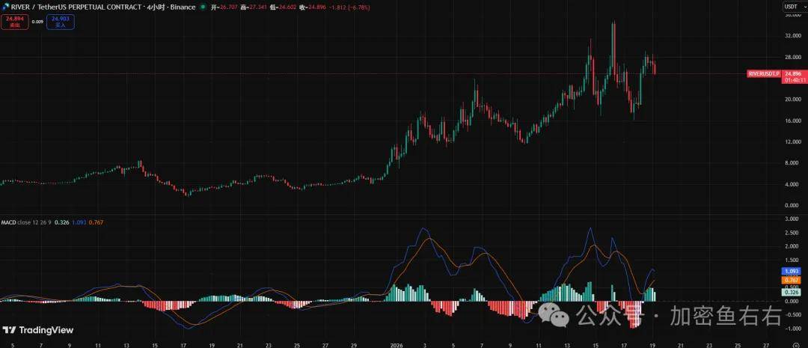Click the RIVER token logo icon
The width and height of the screenshot is (808, 348).
coord(4,7)
